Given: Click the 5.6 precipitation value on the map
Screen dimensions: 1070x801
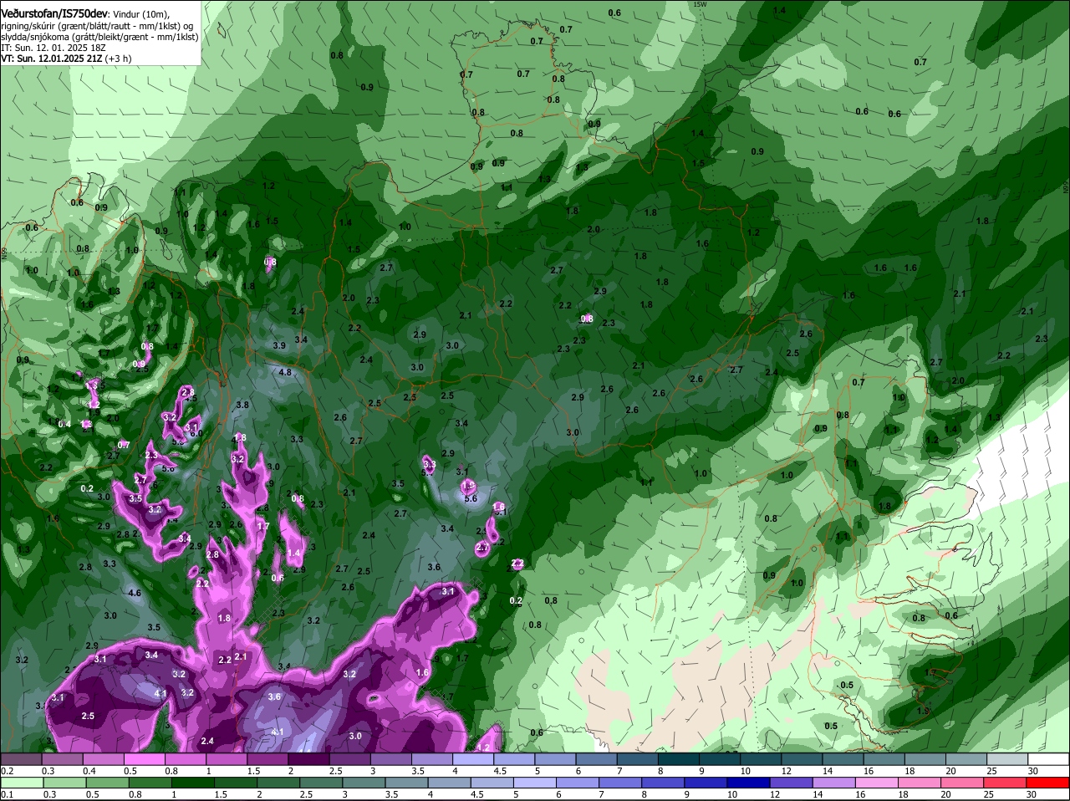Looking at the screenshot, I should click(470, 498).
